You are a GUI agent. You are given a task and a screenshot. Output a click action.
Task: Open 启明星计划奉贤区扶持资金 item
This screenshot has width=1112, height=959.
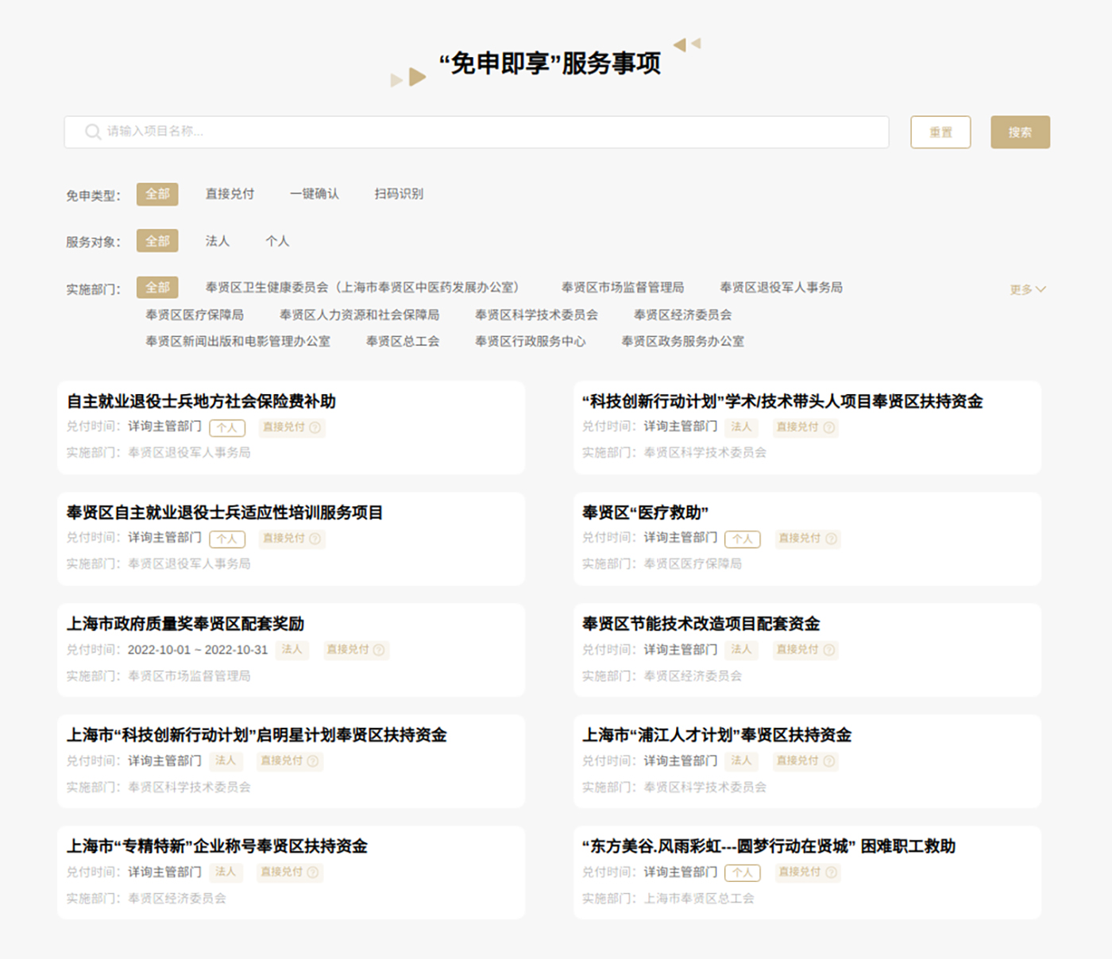(x=257, y=735)
